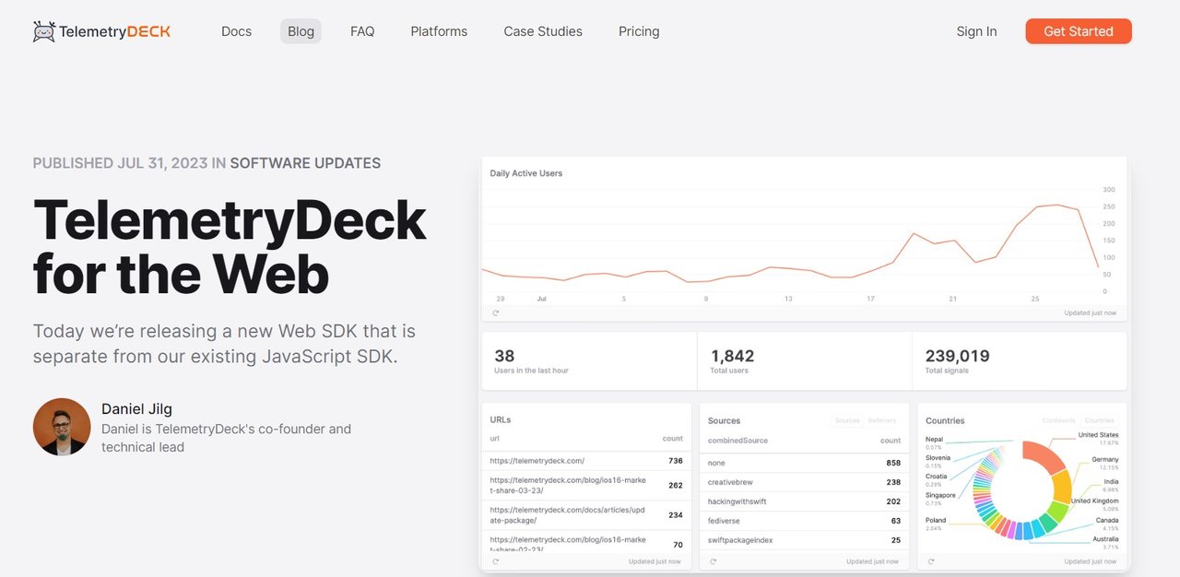Refresh the Countries panel
Screen dimensions: 1180x577
click(x=930, y=561)
